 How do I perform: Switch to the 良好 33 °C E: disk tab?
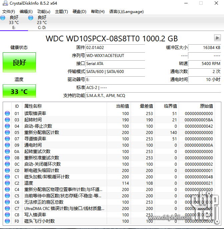14,22
